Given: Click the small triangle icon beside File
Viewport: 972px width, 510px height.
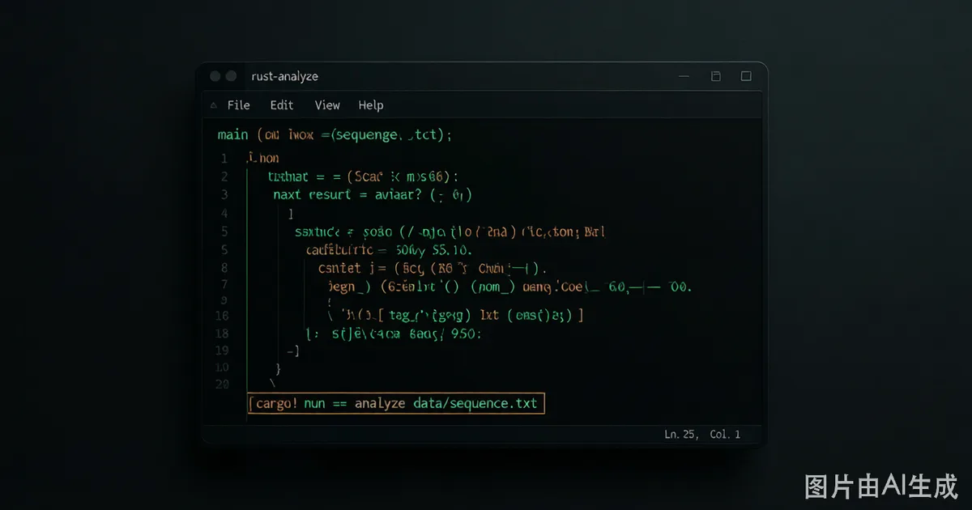Looking at the screenshot, I should pos(214,105).
